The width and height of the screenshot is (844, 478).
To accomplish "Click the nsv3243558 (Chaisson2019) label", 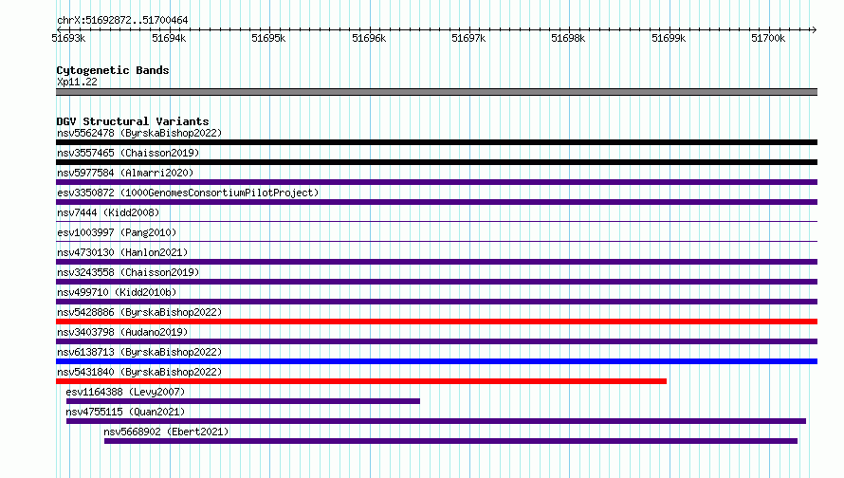I will pyautogui.click(x=128, y=272).
